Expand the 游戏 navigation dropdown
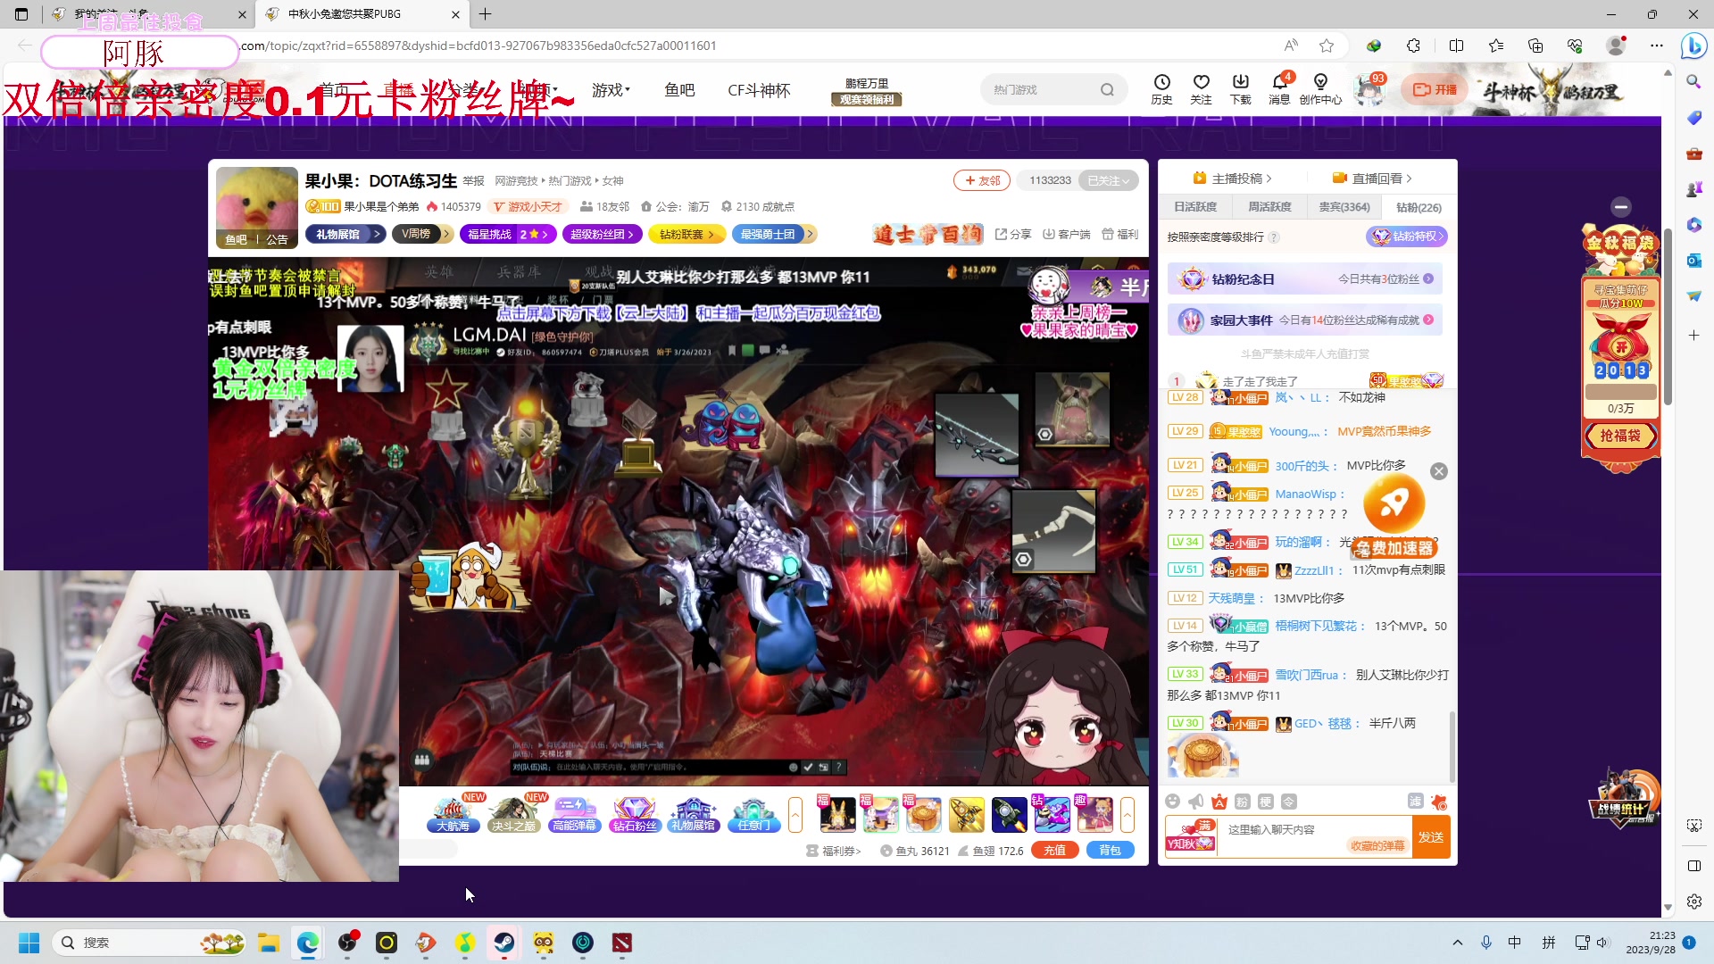The height and width of the screenshot is (964, 1714). click(611, 89)
